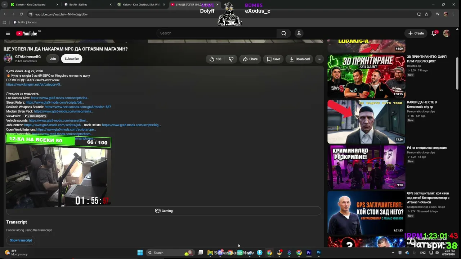The width and height of the screenshot is (461, 259).
Task: Dislike the video
Action: [231, 59]
